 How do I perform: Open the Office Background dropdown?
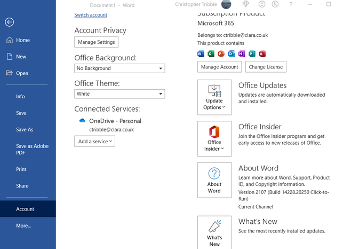(x=119, y=68)
